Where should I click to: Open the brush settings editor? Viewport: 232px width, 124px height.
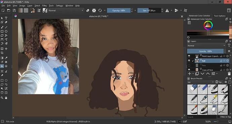pos(39,10)
